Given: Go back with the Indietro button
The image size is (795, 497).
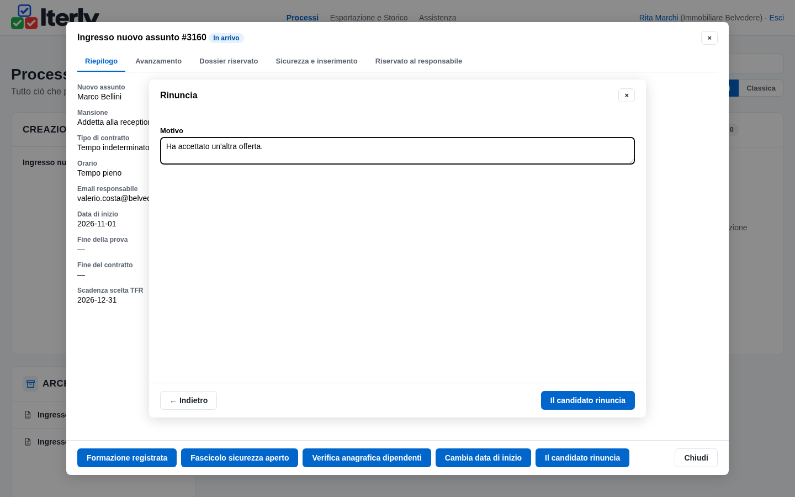Looking at the screenshot, I should [x=188, y=400].
